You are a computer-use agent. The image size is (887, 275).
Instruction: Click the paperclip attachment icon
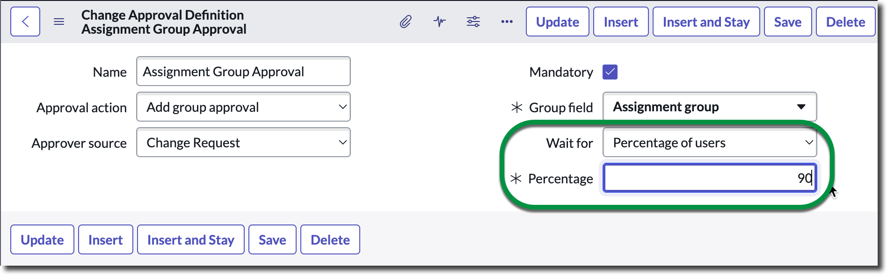pos(405,21)
